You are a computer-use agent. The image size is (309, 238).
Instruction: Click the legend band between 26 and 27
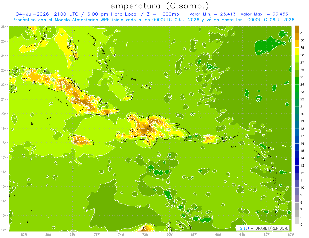tap(297, 66)
